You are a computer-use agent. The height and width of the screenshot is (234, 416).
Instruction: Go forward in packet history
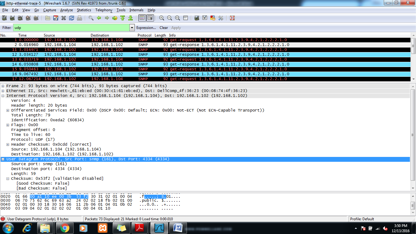(107, 18)
